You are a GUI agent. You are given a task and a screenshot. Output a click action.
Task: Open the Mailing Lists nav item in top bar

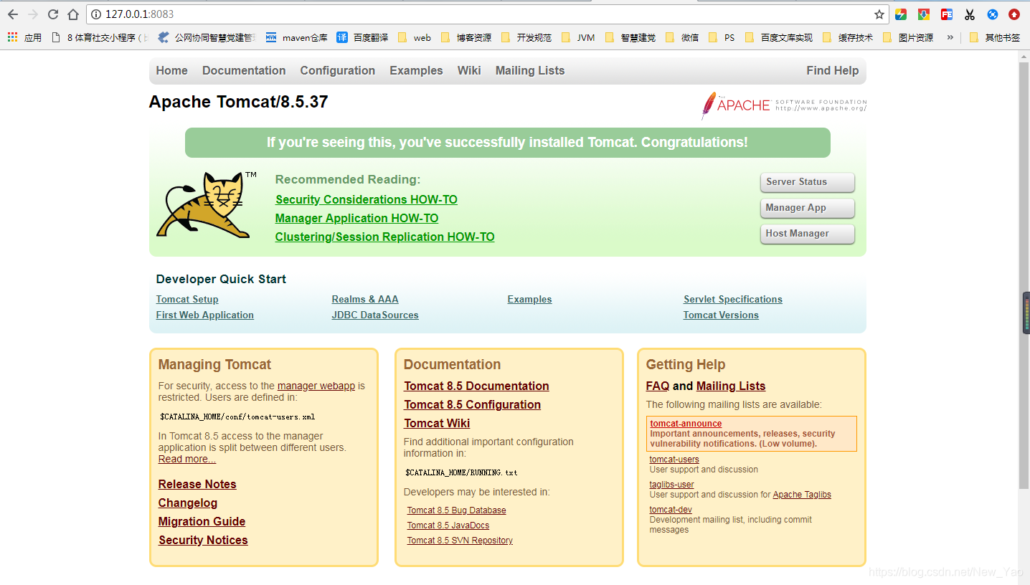coord(530,70)
